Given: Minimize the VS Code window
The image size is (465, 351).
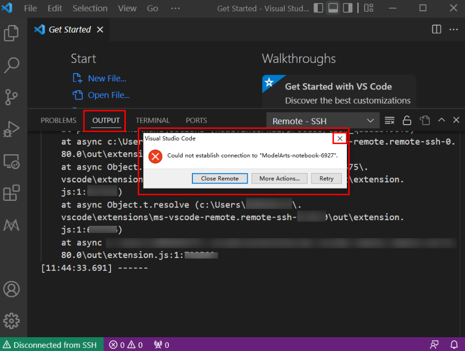Looking at the screenshot, I should coord(393,8).
